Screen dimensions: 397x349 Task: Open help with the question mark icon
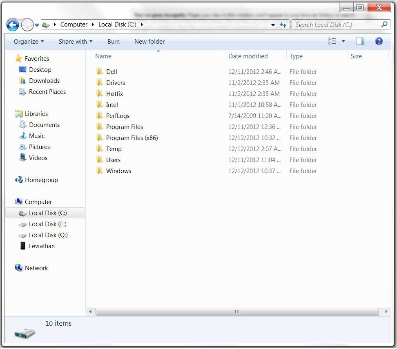click(x=379, y=41)
